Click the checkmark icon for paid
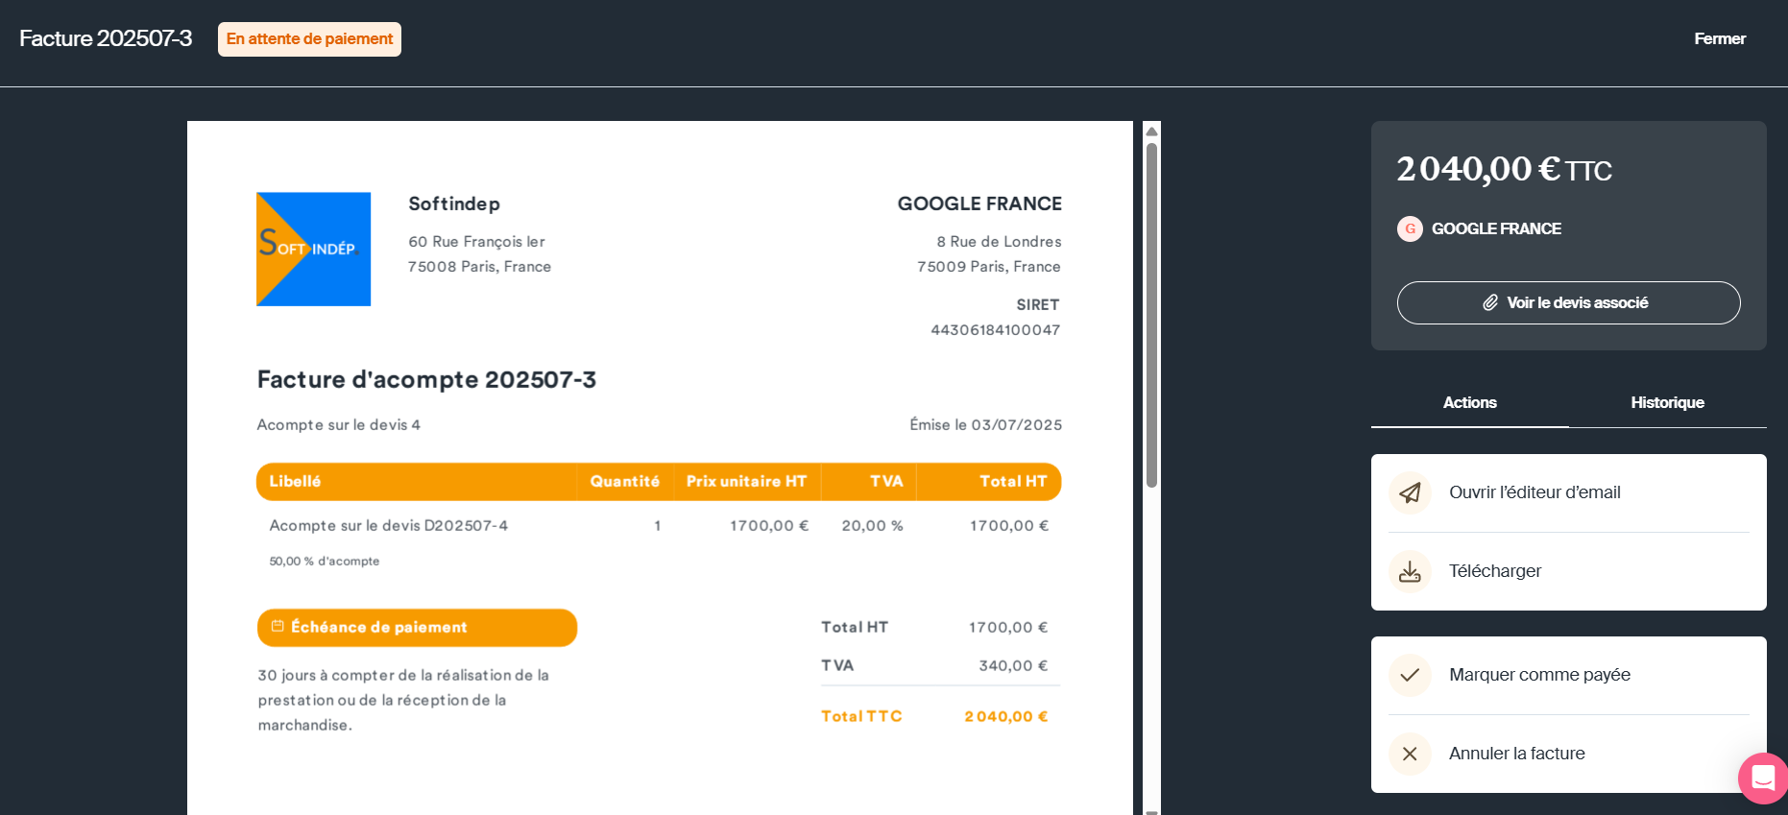Viewport: 1788px width, 815px height. click(x=1410, y=675)
